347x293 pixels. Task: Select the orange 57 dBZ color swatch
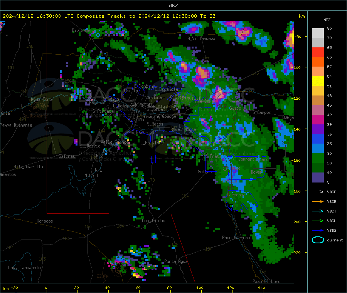tap(318, 62)
